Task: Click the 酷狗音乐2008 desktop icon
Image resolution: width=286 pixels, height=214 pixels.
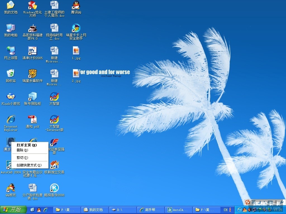Action: [54, 188]
